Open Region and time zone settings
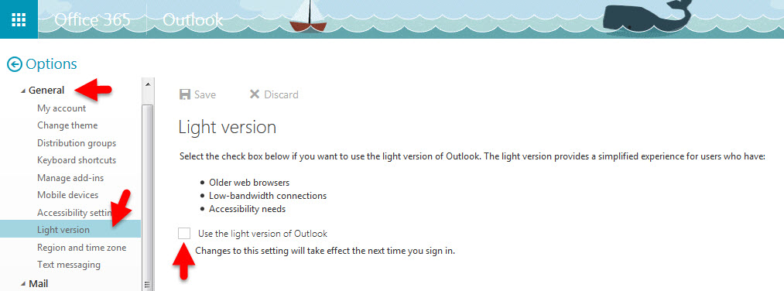This screenshot has height=291, width=784. click(81, 248)
